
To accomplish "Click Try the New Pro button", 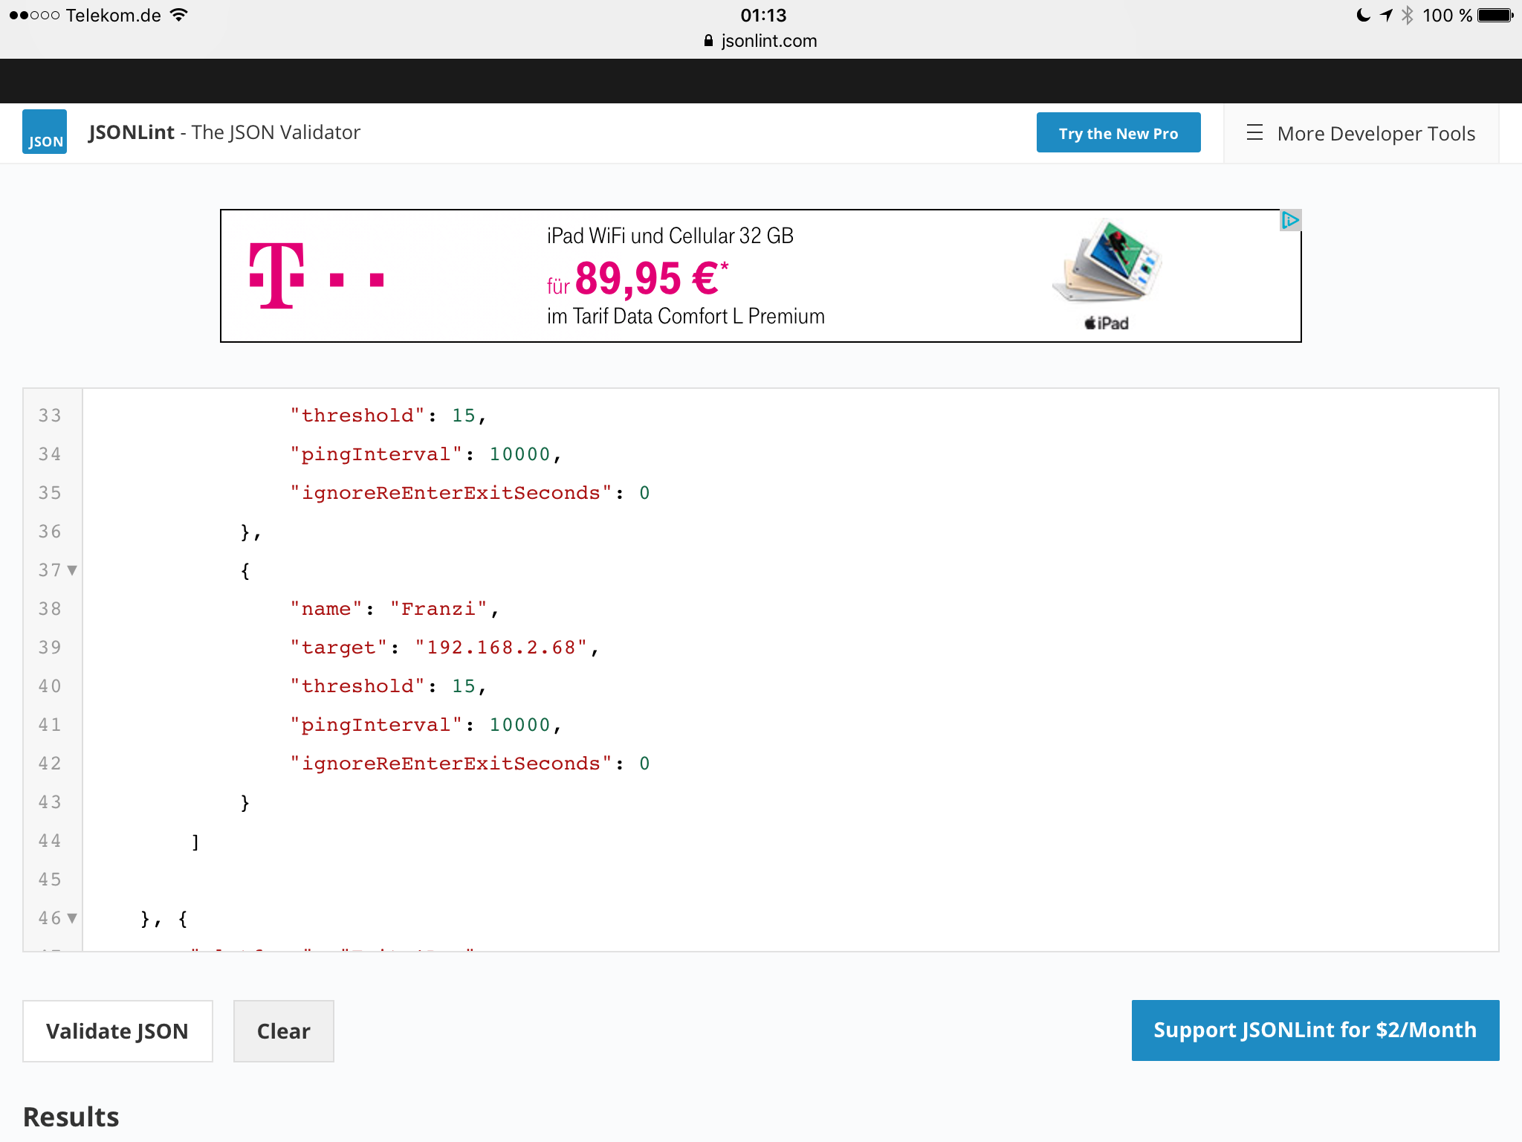I will tap(1118, 133).
